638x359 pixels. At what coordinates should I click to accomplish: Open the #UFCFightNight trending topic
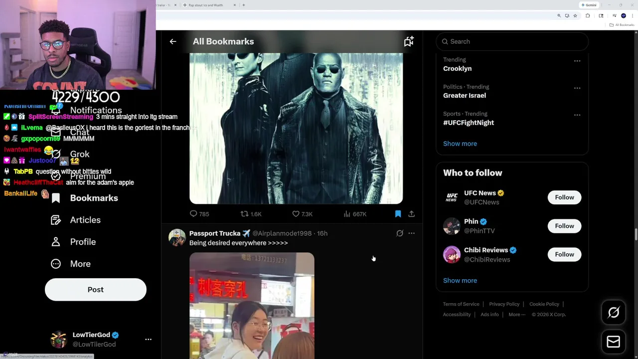(469, 122)
